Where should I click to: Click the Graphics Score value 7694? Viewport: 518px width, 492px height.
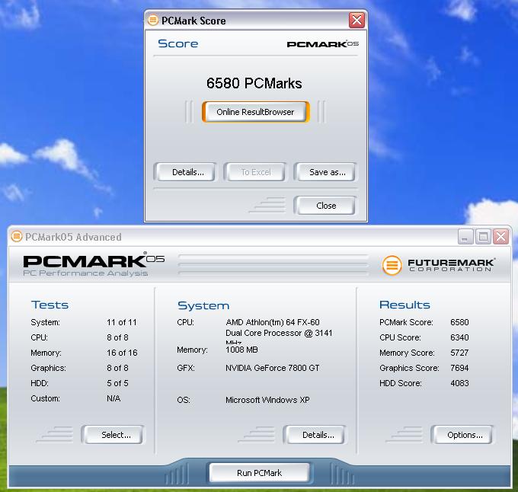pos(459,368)
